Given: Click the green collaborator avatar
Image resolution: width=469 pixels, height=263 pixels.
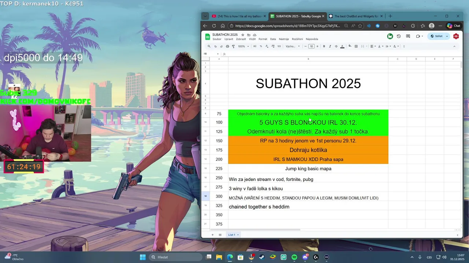Looking at the screenshot, I should [x=390, y=36].
